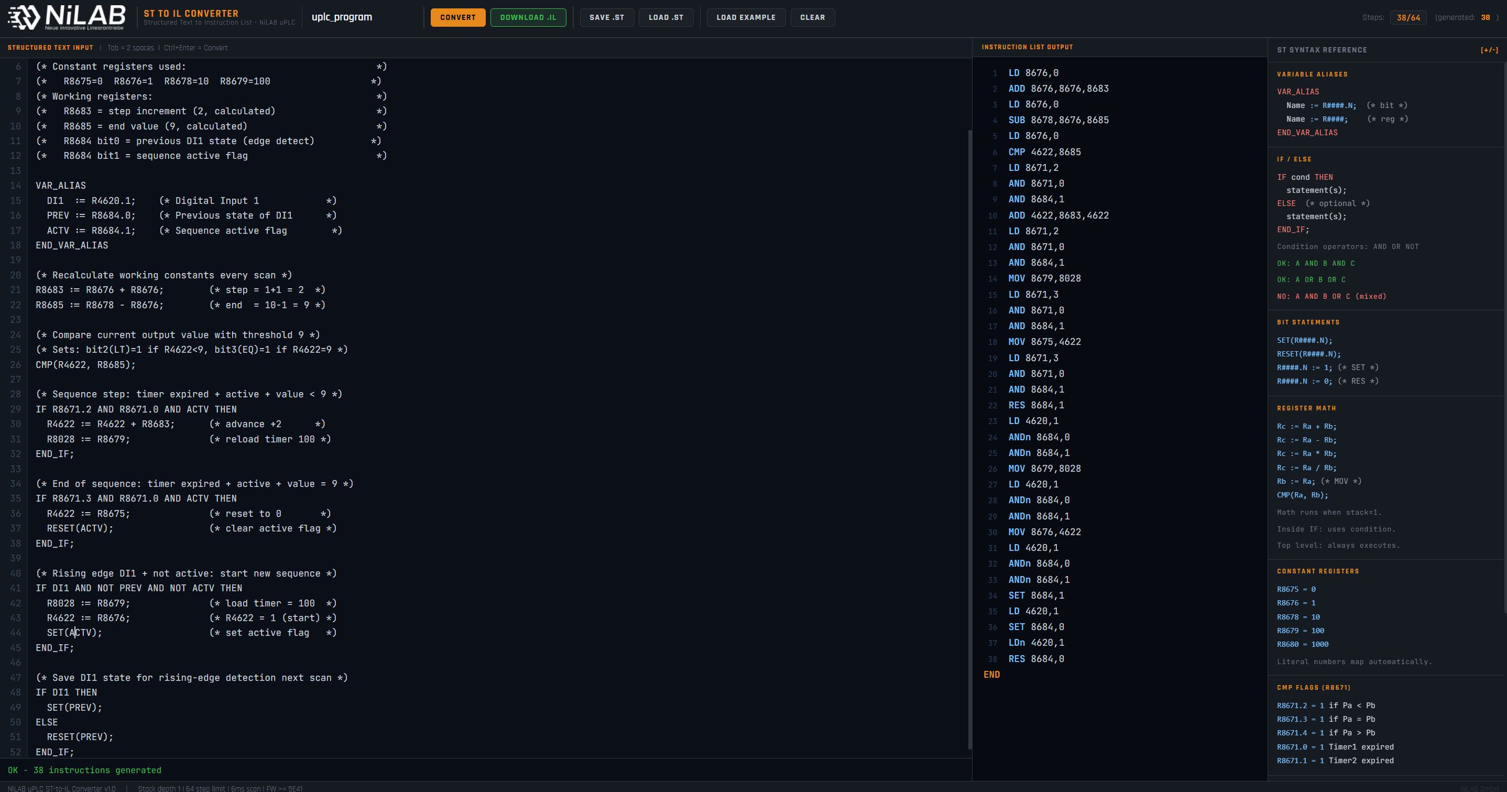Click the NiLAB logo icon
The image size is (1507, 792).
pyautogui.click(x=24, y=18)
